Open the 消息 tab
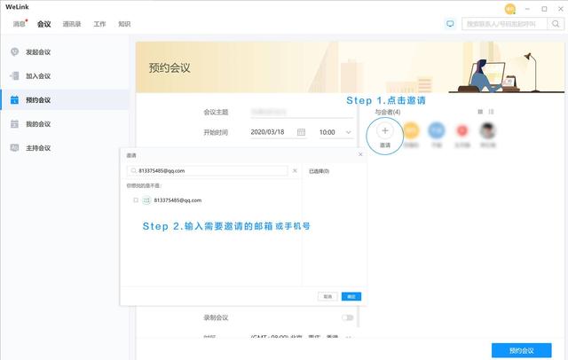 click(20, 24)
